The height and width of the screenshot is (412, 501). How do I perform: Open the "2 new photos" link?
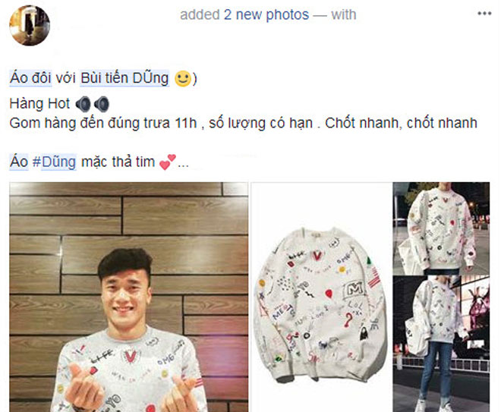point(266,14)
